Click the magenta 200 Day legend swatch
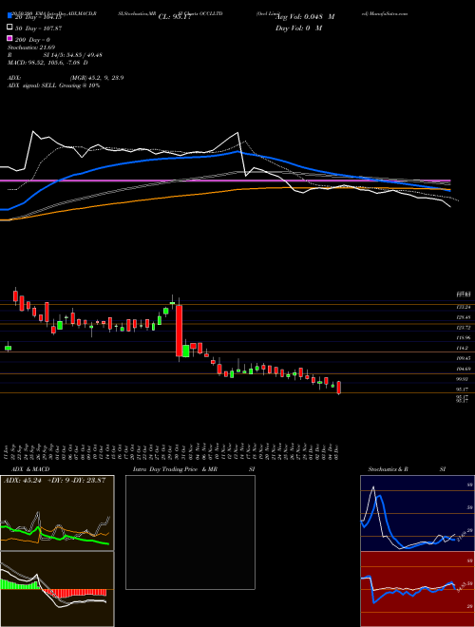475x627 pixels. click(9, 38)
